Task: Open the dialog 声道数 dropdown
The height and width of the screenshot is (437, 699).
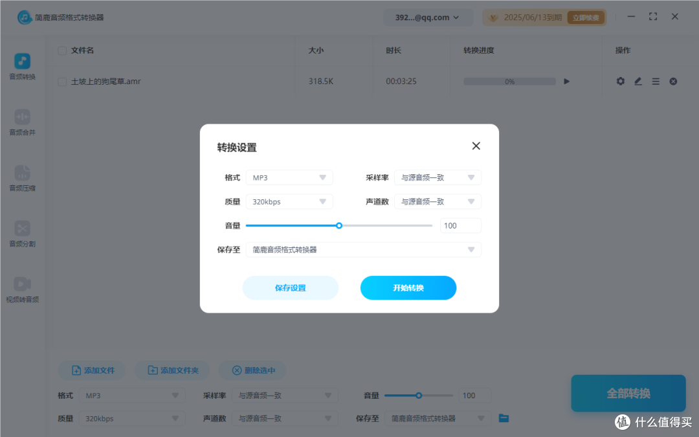Action: click(438, 201)
